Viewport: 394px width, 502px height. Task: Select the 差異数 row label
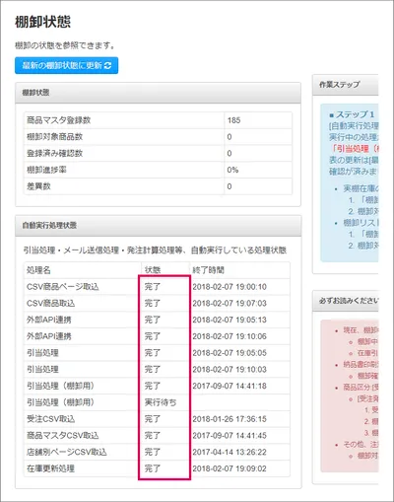(38, 186)
